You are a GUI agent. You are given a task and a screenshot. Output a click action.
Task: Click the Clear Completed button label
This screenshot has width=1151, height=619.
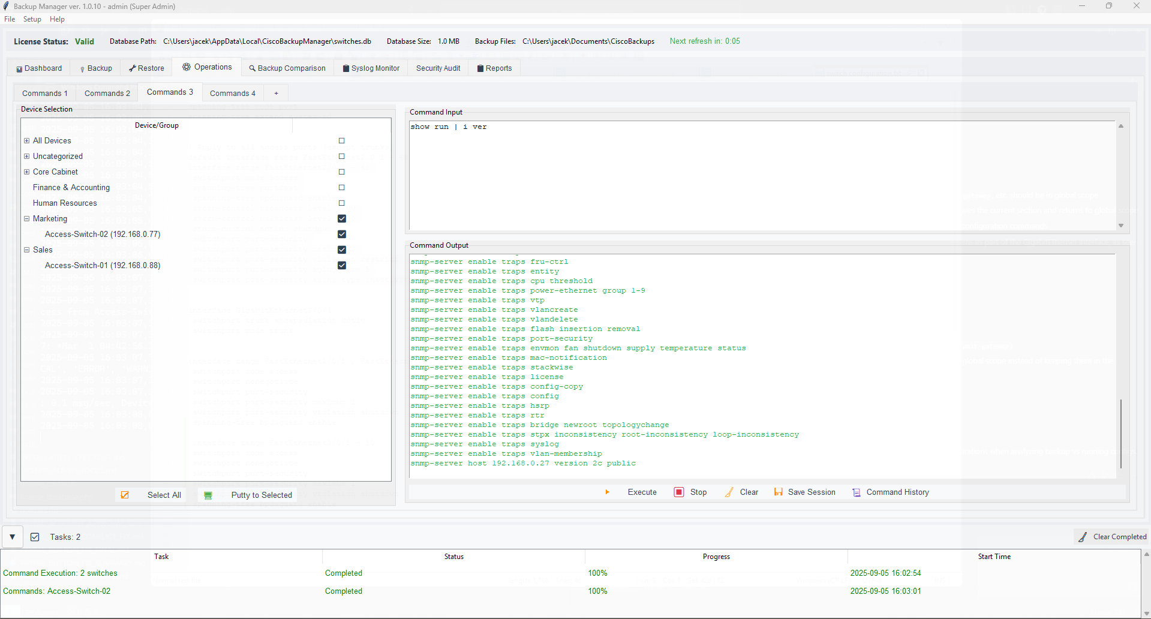pos(1120,537)
